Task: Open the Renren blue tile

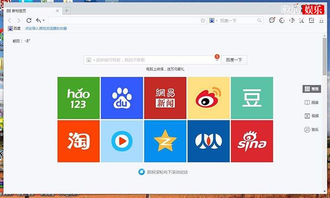Action: 209,141
